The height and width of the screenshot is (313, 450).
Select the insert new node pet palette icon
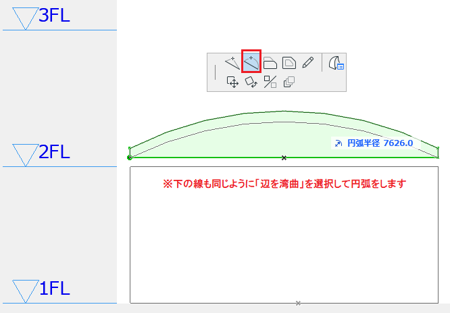(232, 63)
